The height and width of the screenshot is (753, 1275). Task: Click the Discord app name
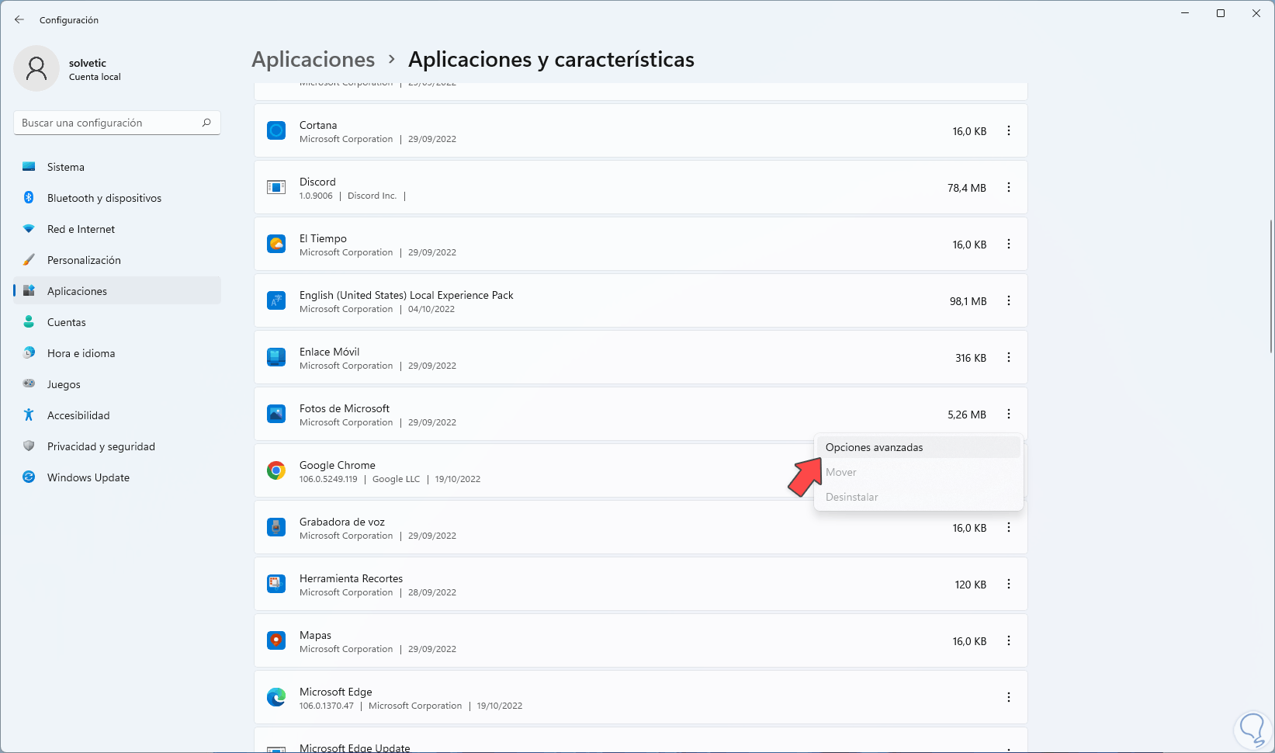click(317, 182)
